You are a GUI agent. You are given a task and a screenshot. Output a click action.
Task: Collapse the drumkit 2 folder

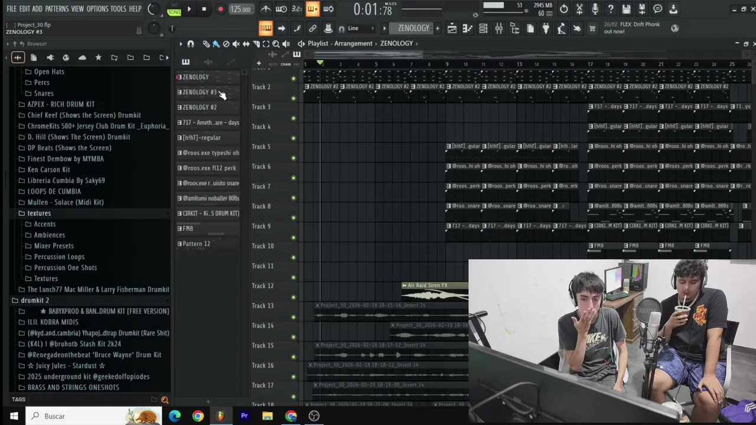tap(35, 300)
